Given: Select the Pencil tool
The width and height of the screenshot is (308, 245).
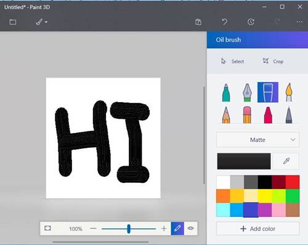Looking at the screenshot, I should click(x=226, y=115).
